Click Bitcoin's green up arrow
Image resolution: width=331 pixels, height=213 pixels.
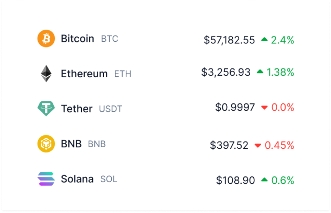click(x=264, y=39)
